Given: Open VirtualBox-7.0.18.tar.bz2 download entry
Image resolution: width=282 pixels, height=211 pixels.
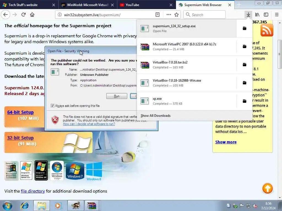Looking at the screenshot, I should 187,65.
